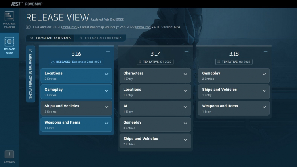Screen dimensions: 297x167
Task: Collapse all categories
Action: pos(101,38)
